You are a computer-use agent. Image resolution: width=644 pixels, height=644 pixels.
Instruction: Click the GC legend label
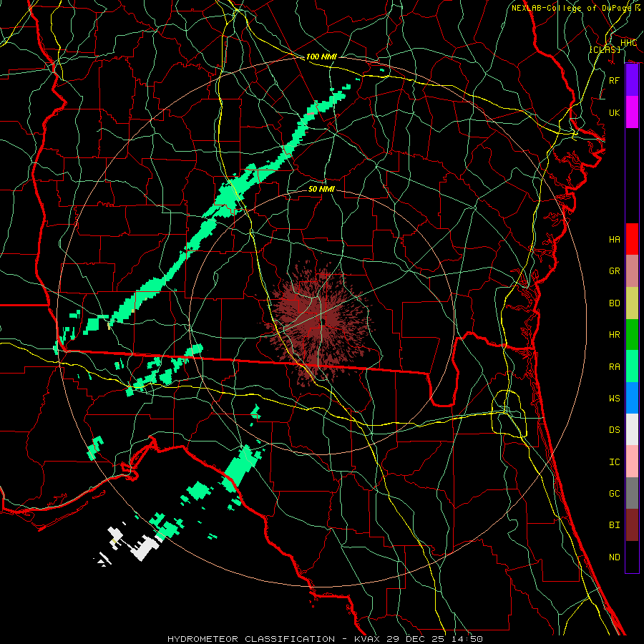tap(615, 494)
